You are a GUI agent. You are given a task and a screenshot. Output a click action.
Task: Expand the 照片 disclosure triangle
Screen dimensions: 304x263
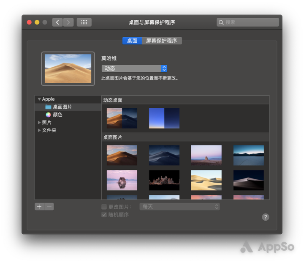point(39,123)
